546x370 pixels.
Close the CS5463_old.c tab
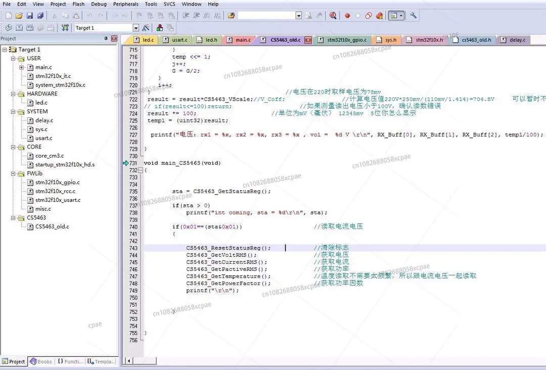308,40
